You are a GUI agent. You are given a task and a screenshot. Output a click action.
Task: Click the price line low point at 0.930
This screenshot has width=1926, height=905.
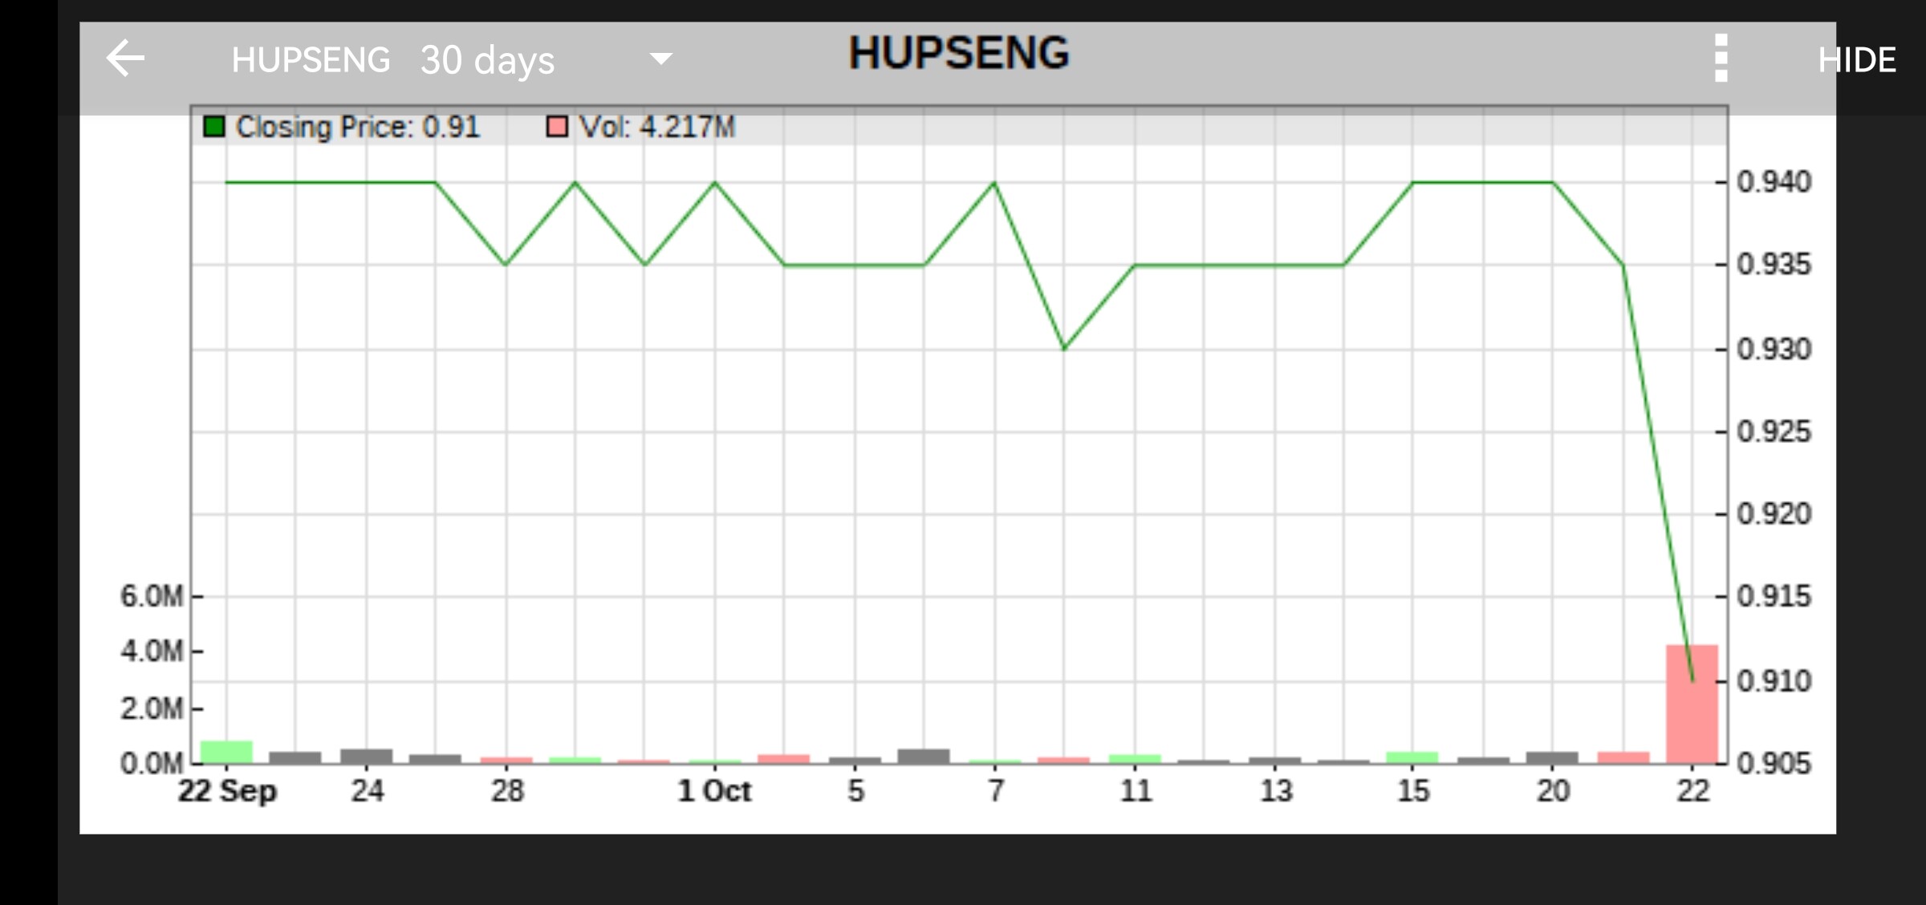pyautogui.click(x=1064, y=348)
